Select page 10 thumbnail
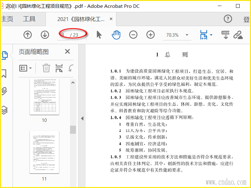251x188 pixels. [x=44, y=97]
